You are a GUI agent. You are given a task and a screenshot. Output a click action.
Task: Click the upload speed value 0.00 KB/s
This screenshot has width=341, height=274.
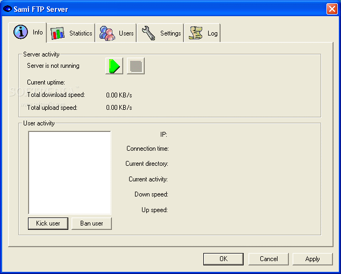coord(119,108)
